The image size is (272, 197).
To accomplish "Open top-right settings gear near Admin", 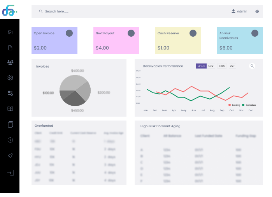I will coord(257,11).
